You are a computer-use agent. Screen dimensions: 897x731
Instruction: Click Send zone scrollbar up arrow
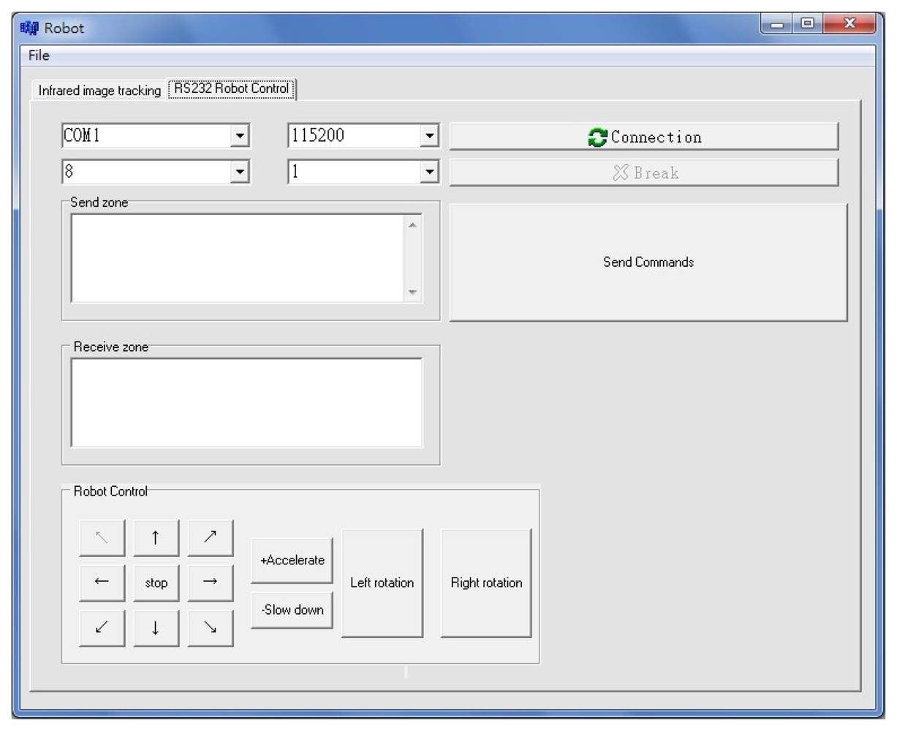413,224
